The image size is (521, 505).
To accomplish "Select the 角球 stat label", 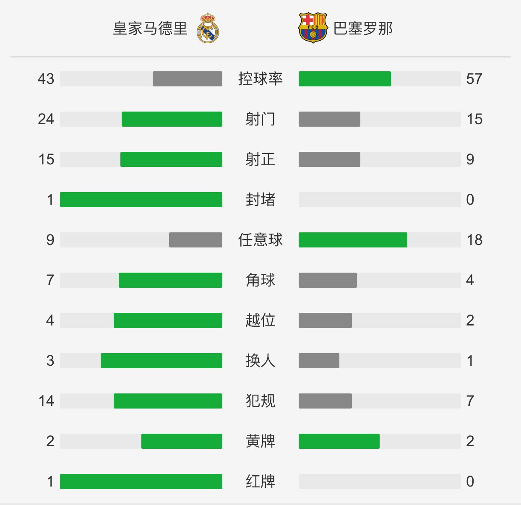I will 260,280.
